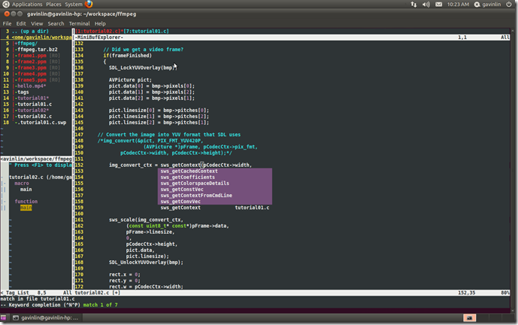
Task: Collapse the function group in Tag List
Action: click(26, 202)
